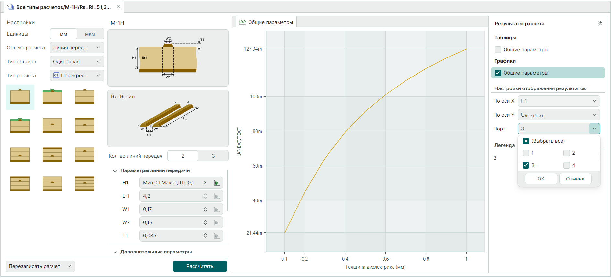The width and height of the screenshot is (611, 278).
Task: Switch to the Общие параметры chart tab
Action: pos(266,22)
